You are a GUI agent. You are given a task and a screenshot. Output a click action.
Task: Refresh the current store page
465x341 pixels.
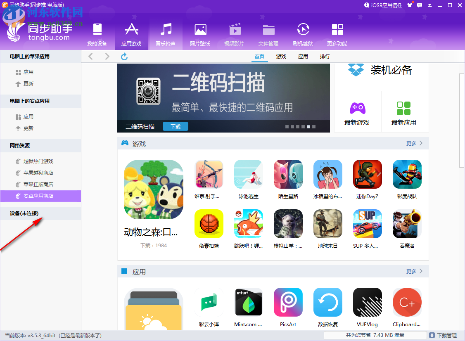(x=124, y=57)
